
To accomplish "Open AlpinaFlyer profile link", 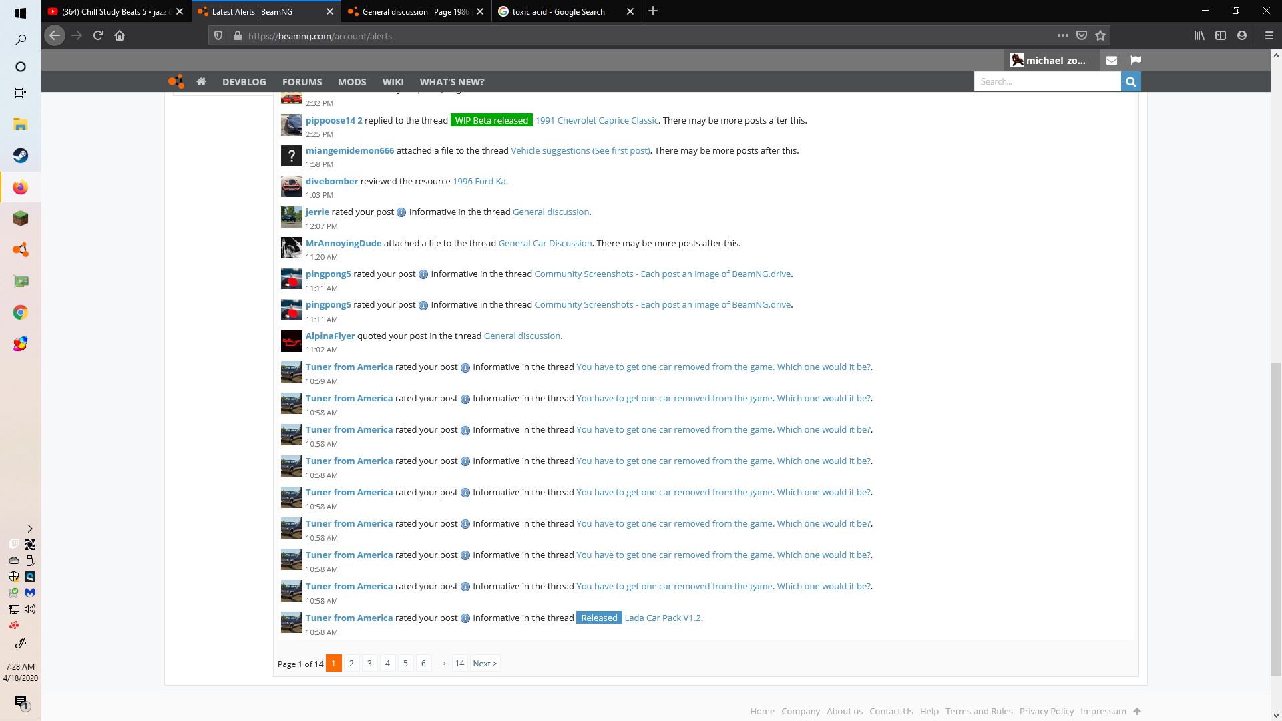I will pyautogui.click(x=330, y=336).
